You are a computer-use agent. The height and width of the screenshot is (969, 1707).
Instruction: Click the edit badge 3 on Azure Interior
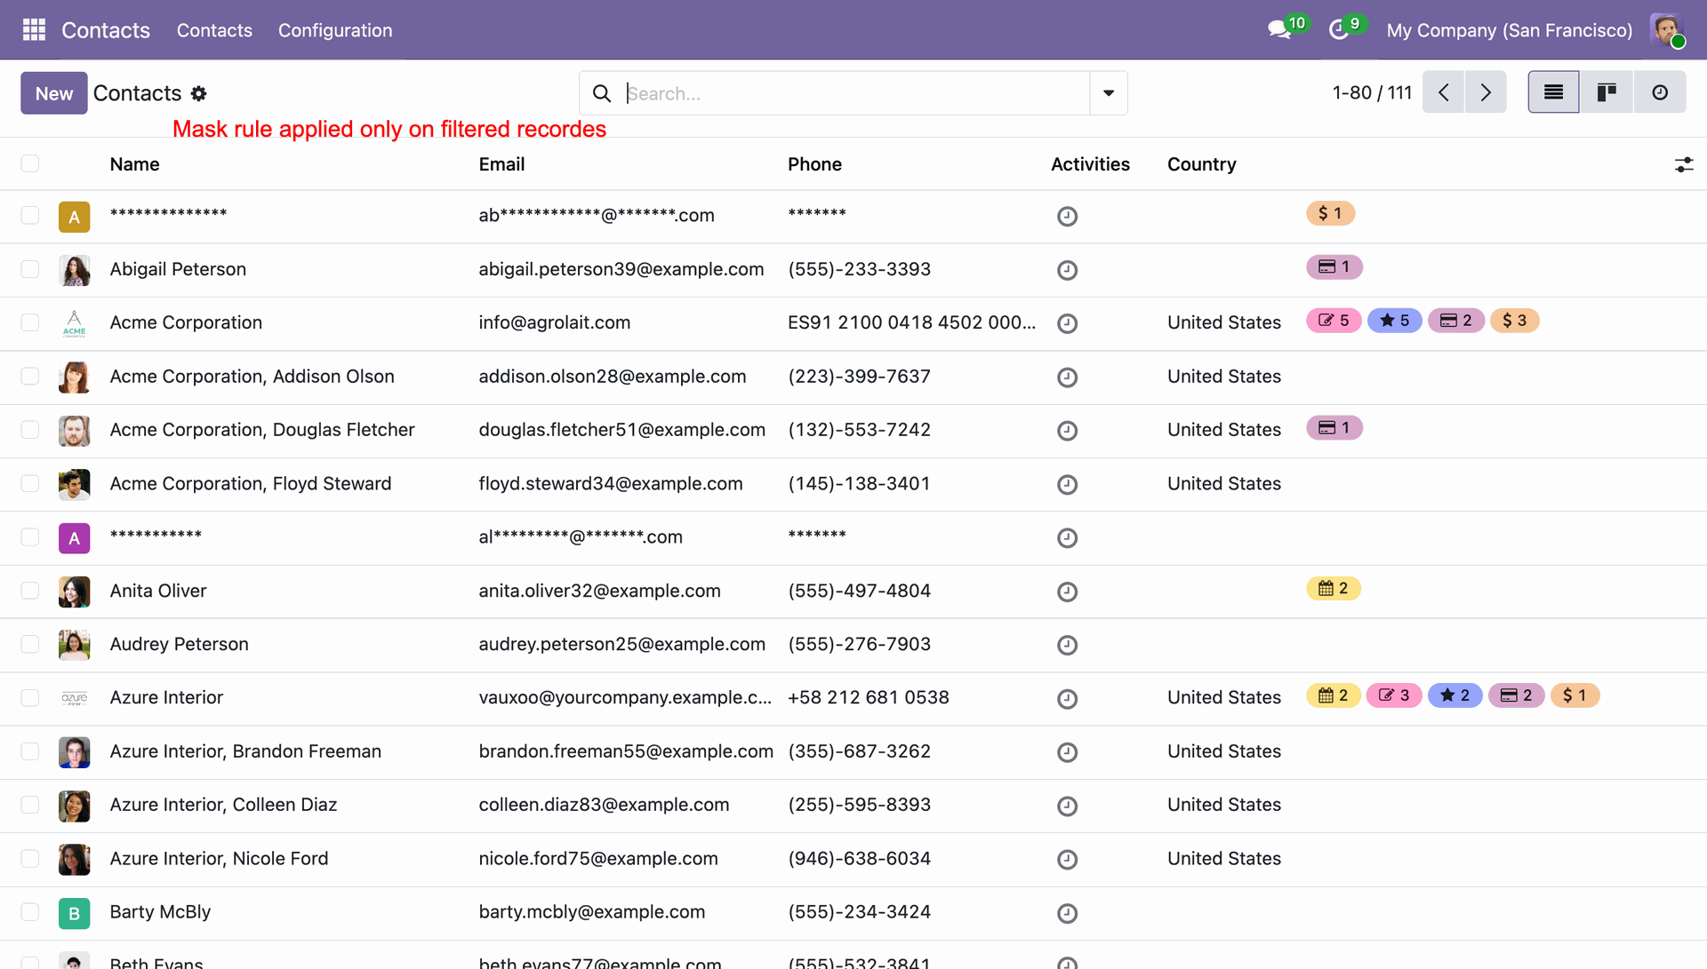pos(1394,695)
